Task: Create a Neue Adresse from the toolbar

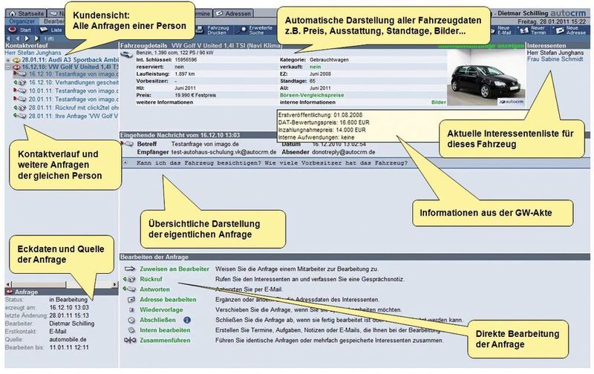Action: pos(571,30)
